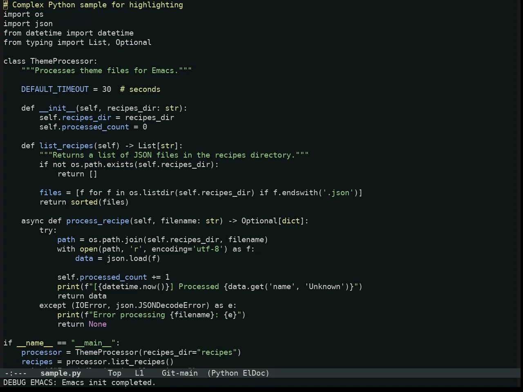Click docstring 'Returns a list of JSON files'

[174, 155]
